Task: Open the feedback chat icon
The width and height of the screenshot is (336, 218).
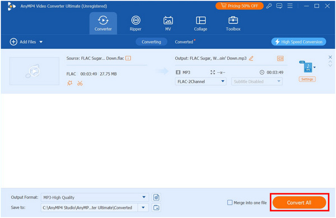Action: [279, 6]
